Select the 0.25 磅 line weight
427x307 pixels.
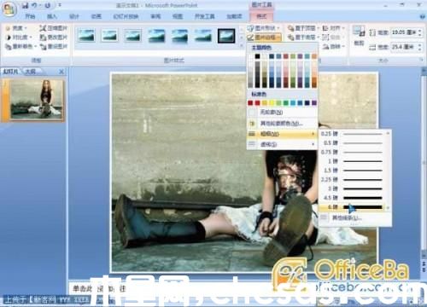point(353,134)
